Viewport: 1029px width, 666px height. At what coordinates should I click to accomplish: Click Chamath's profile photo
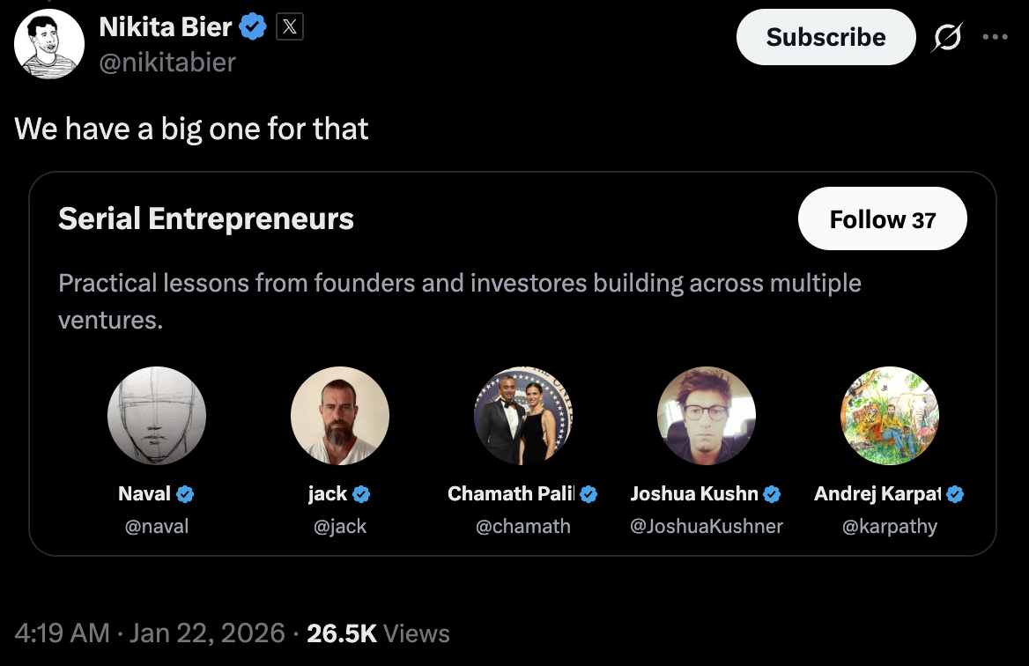(x=523, y=416)
